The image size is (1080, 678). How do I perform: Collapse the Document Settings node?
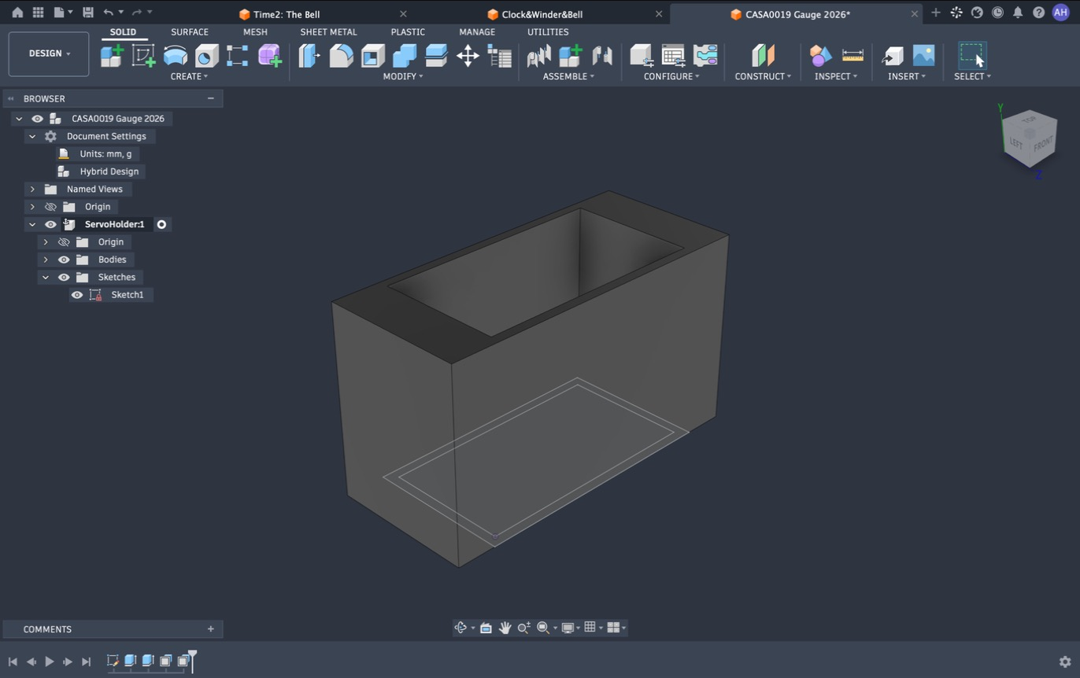pyautogui.click(x=32, y=136)
